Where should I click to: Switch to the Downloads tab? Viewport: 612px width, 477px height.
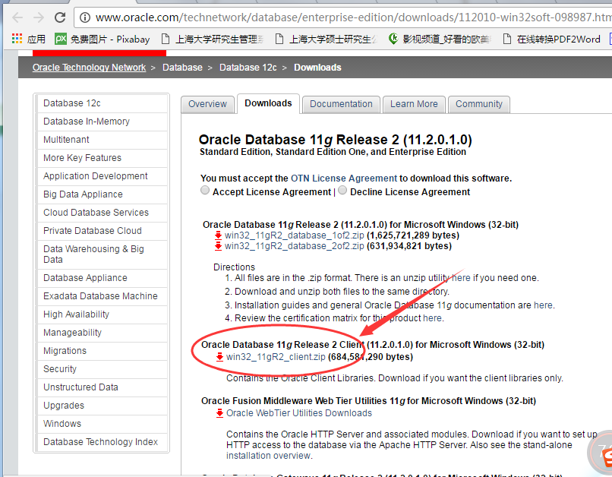click(268, 103)
